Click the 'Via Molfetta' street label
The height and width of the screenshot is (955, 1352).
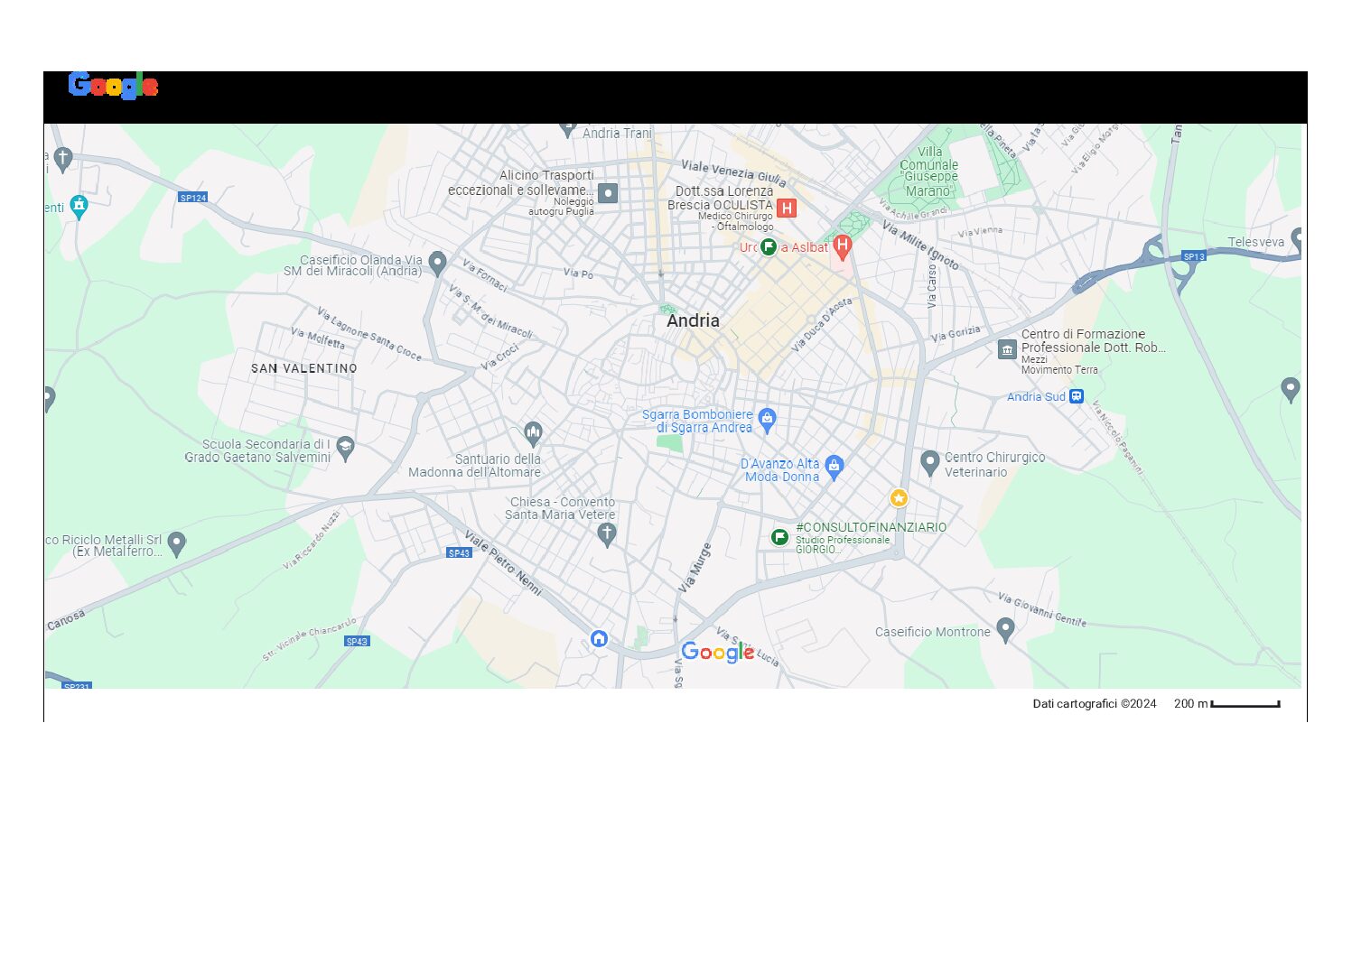tap(318, 338)
